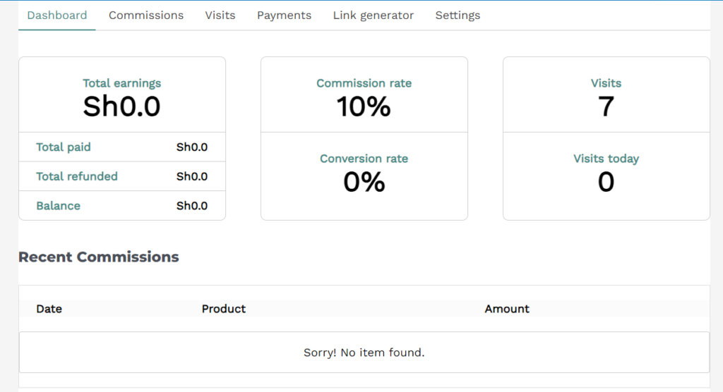The image size is (723, 392).
Task: Click the Total earnings label
Action: (121, 83)
